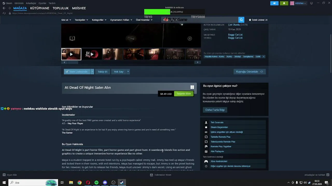This screenshot has height=186, width=332.
Task: Reload the store page
Action: pyautogui.click(x=4, y=13)
